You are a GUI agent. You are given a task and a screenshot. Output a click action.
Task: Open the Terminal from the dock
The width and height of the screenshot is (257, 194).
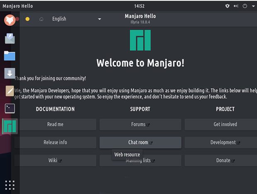click(x=10, y=109)
